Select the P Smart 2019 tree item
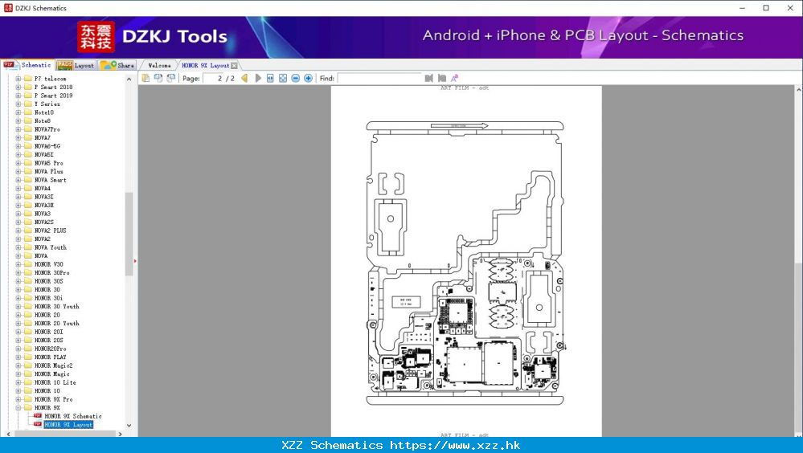 click(53, 96)
